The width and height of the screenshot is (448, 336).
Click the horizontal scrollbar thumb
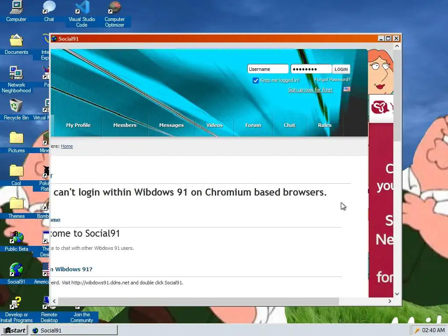(199, 301)
